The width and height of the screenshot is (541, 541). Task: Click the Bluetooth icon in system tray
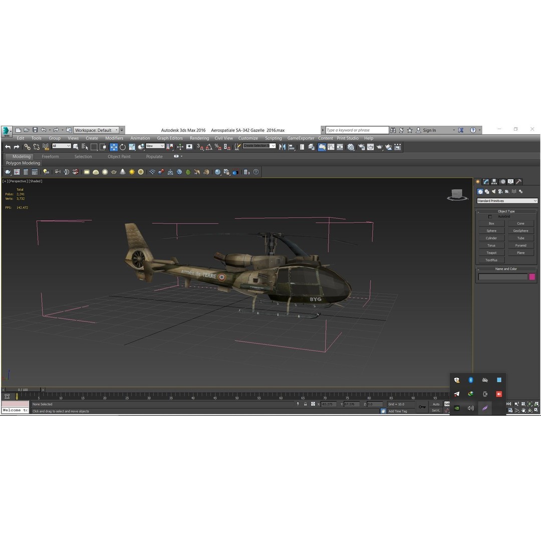470,380
